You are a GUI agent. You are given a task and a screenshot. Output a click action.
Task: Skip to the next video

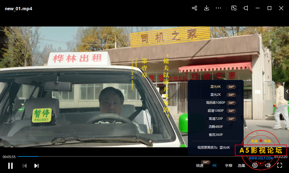click(x=36, y=166)
